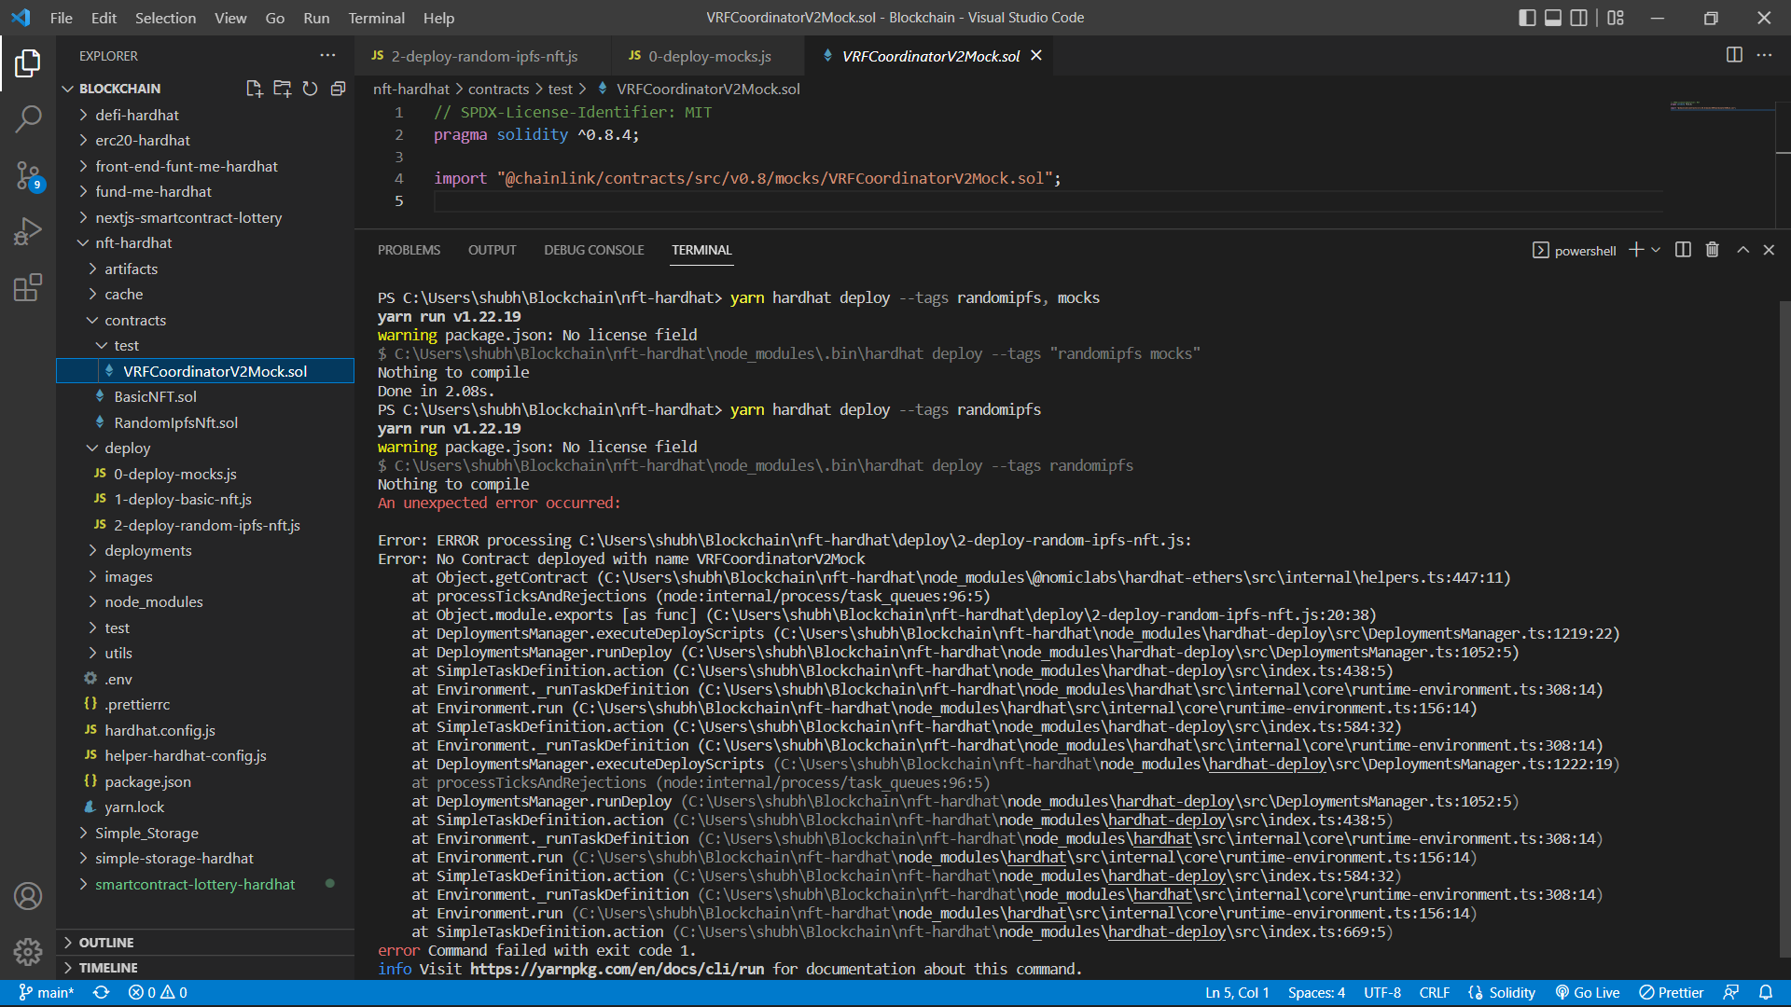Click Go Live in status bar
The image size is (1791, 1007).
1588,993
